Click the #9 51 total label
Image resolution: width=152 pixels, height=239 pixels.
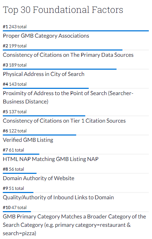click(x=13, y=188)
